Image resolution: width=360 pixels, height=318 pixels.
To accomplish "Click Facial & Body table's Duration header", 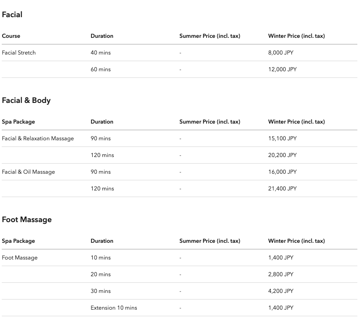I will (x=102, y=122).
